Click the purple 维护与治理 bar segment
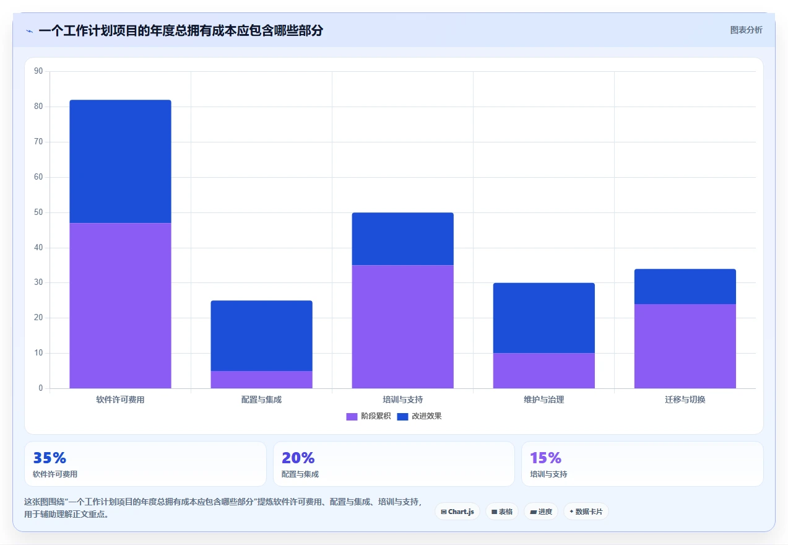 [543, 370]
